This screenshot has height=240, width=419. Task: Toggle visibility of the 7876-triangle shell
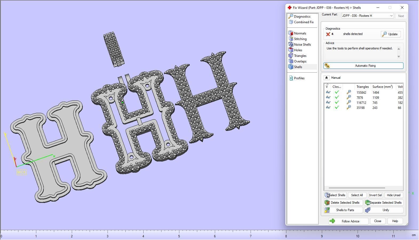pyautogui.click(x=328, y=97)
